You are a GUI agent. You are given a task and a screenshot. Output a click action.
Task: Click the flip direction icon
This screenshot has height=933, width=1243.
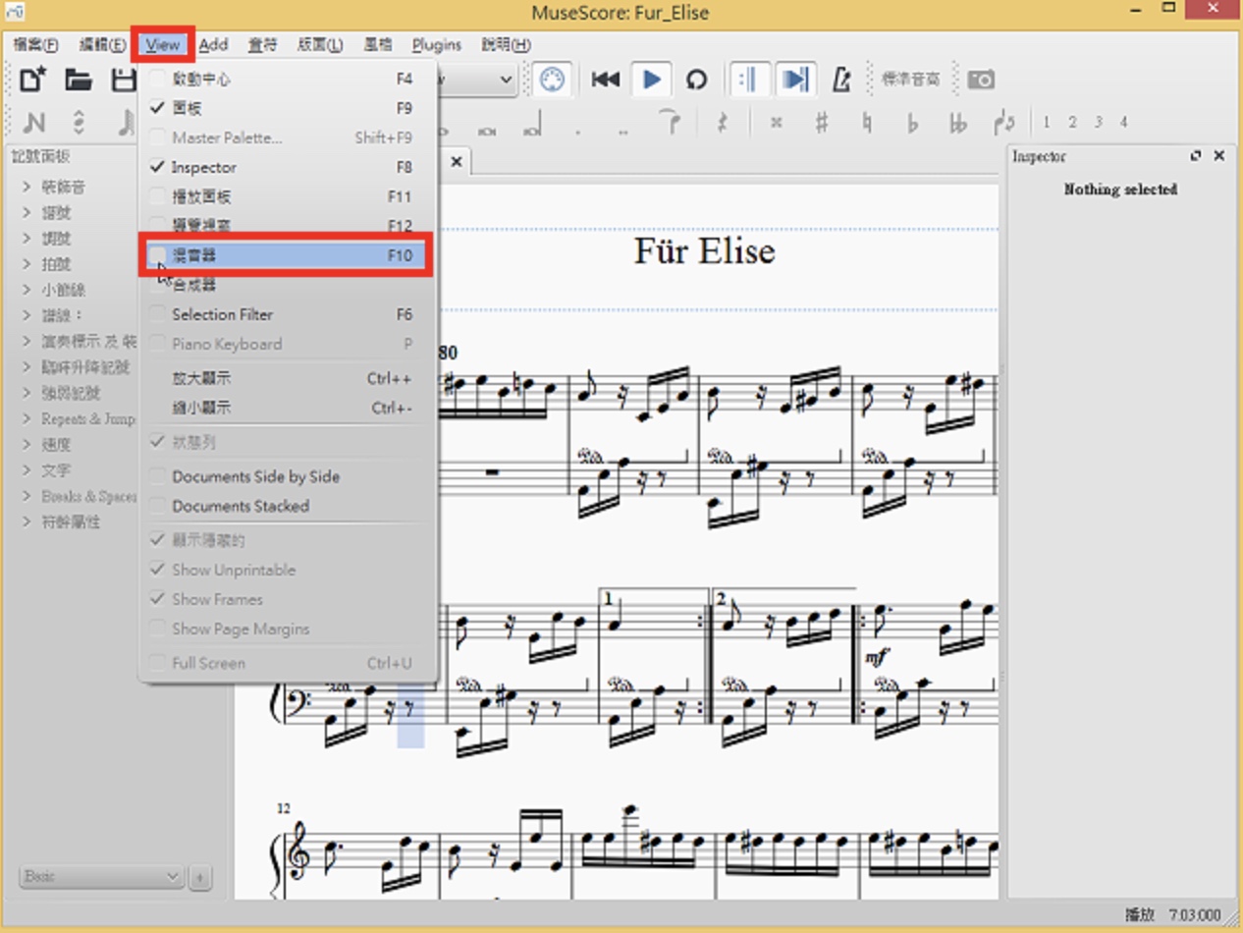coord(1003,123)
